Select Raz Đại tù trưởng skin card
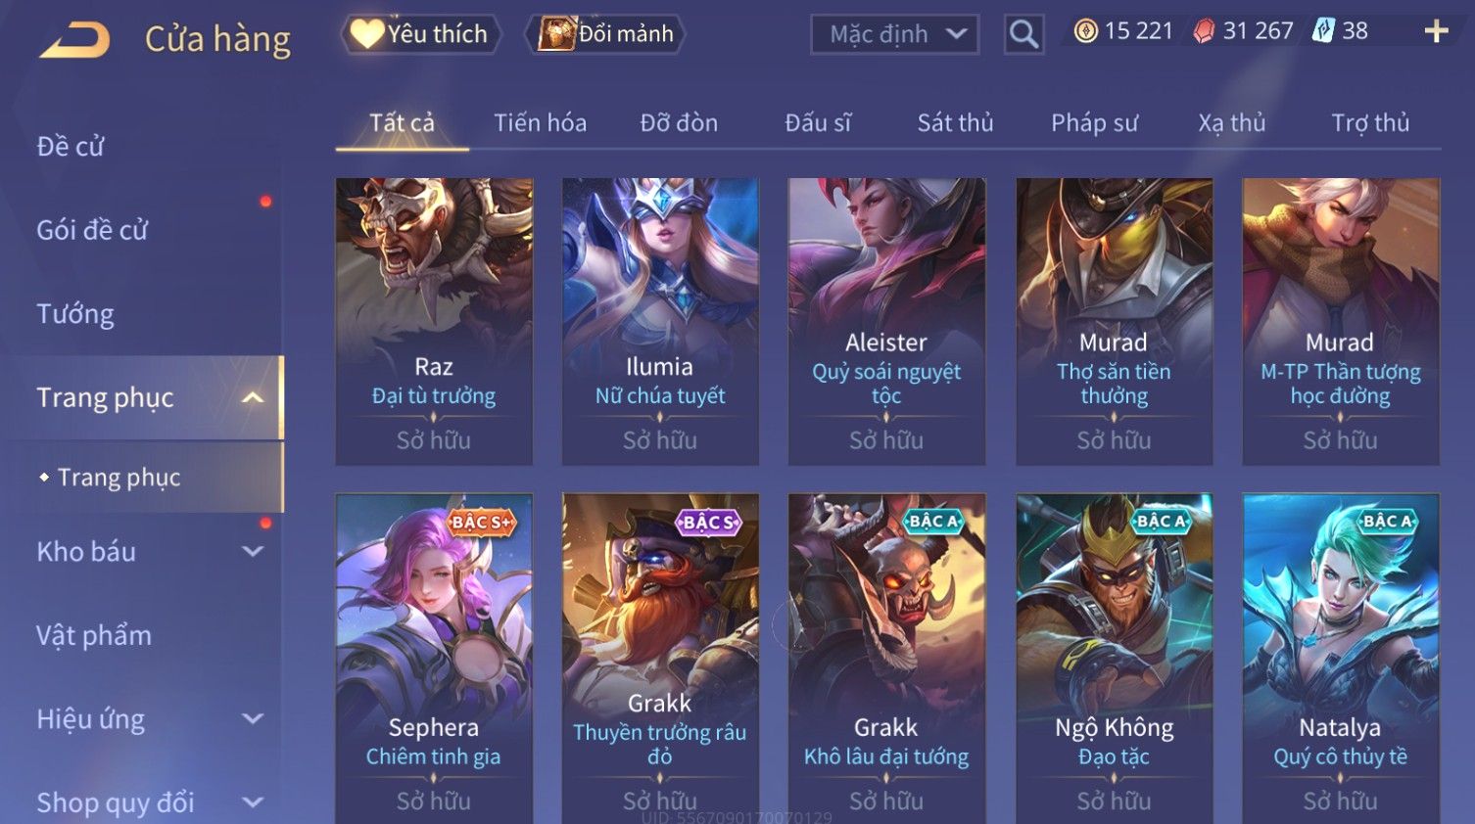The width and height of the screenshot is (1475, 824). (434, 321)
